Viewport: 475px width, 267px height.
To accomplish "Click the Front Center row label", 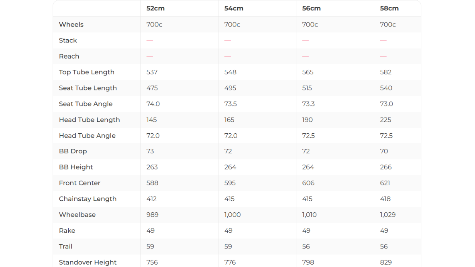I will pyautogui.click(x=79, y=183).
